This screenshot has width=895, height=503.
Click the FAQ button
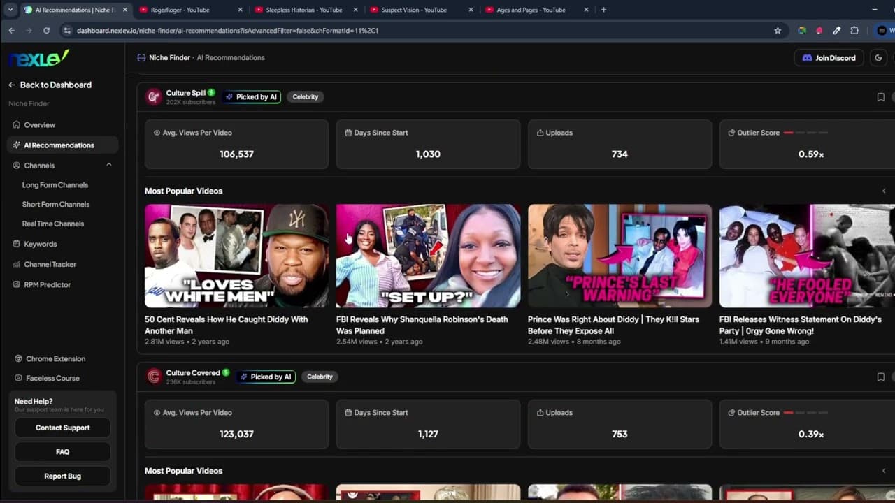click(x=62, y=452)
